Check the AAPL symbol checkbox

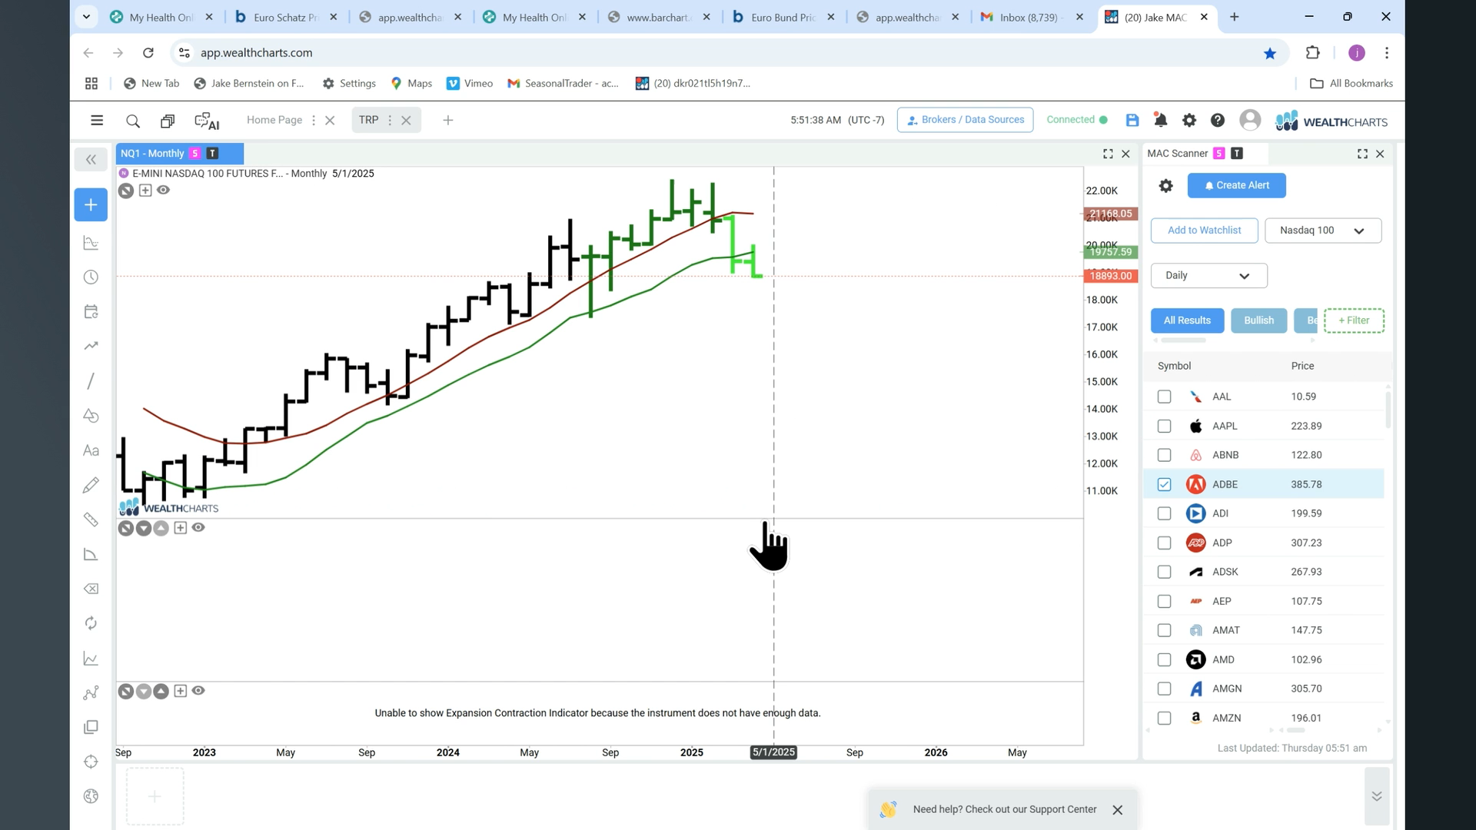(x=1164, y=426)
